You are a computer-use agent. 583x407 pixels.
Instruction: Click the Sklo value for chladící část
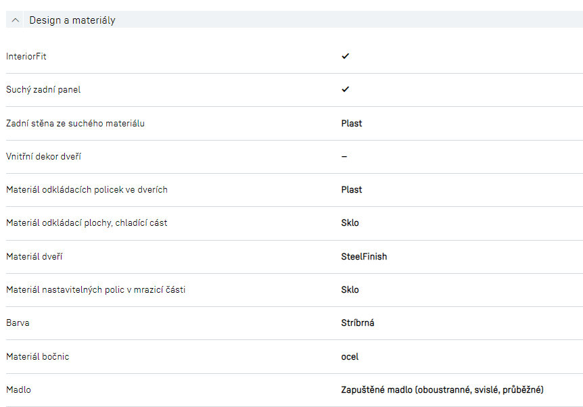[x=350, y=222]
